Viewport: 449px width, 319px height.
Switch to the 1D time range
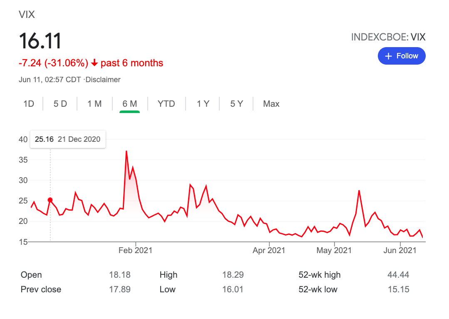click(x=28, y=104)
